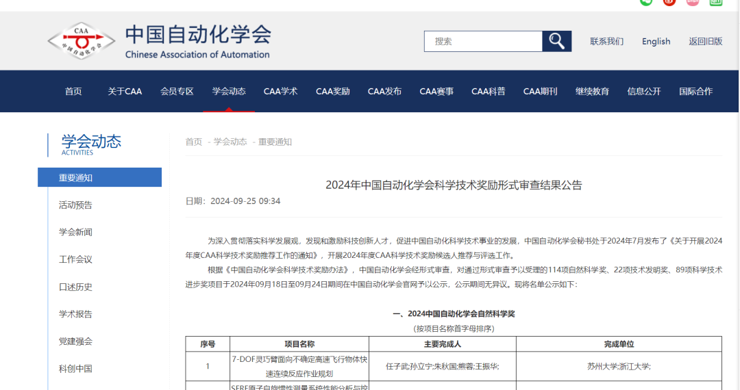Screen dimensions: 740x390
Task: Click the 主要完成人 table header
Action: click(442, 344)
